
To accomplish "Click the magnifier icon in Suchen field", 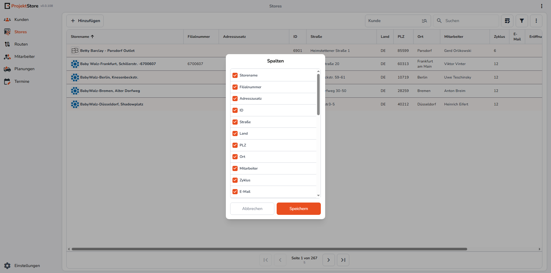I will [x=439, y=21].
